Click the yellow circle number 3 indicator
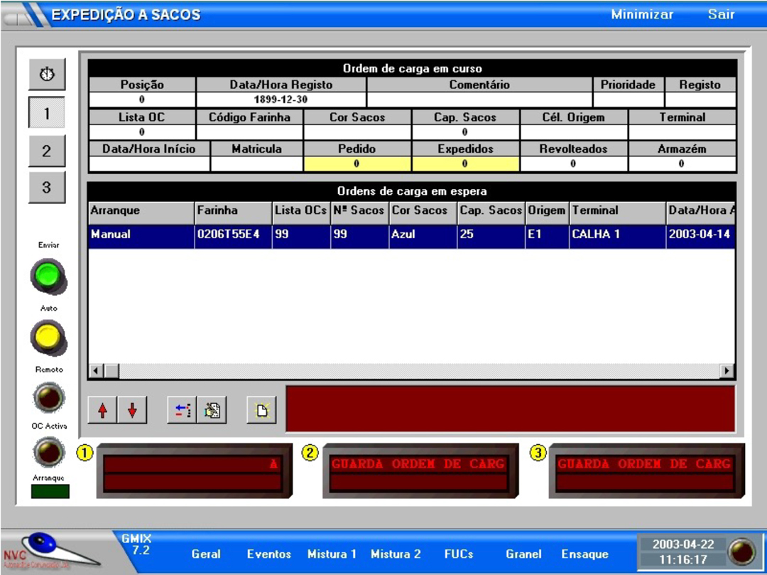 tap(538, 453)
